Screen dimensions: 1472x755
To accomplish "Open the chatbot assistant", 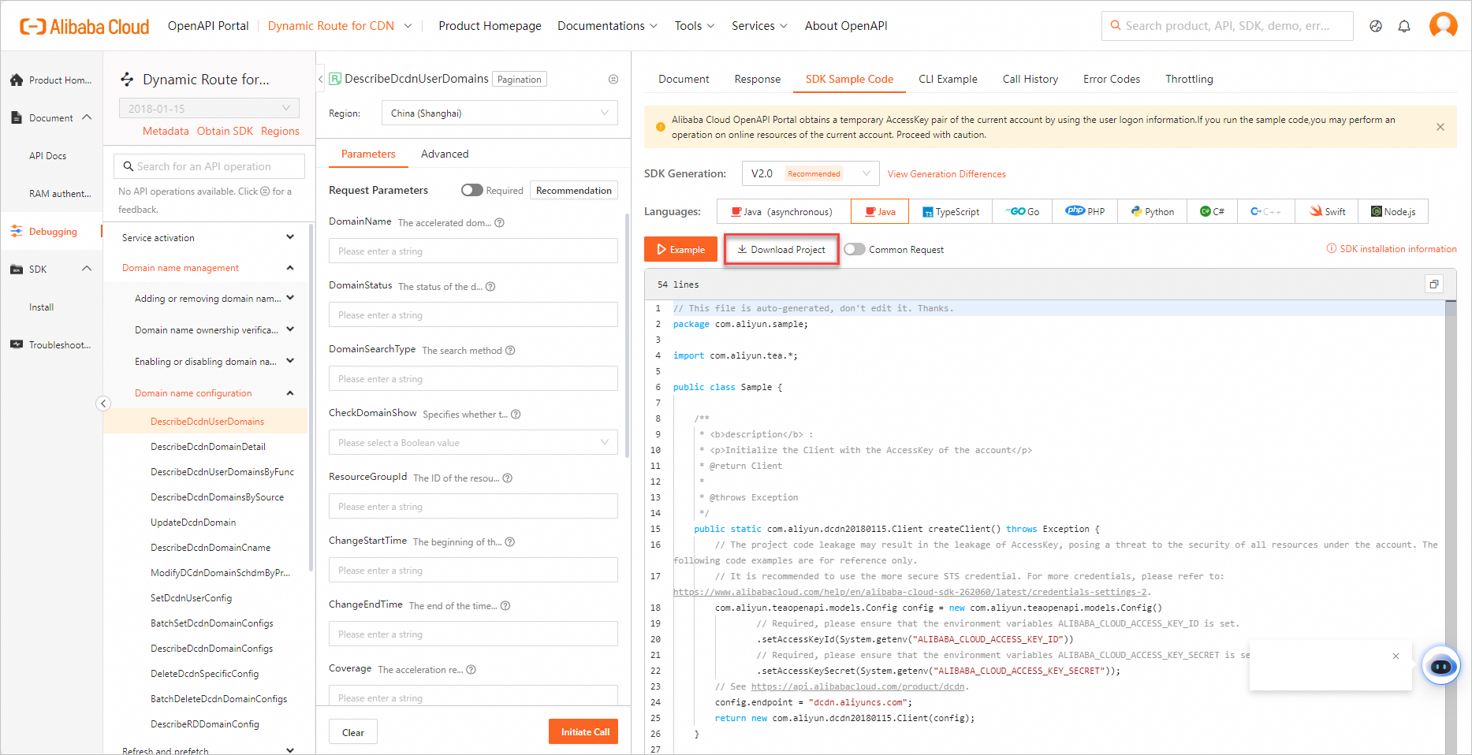I will pos(1441,666).
